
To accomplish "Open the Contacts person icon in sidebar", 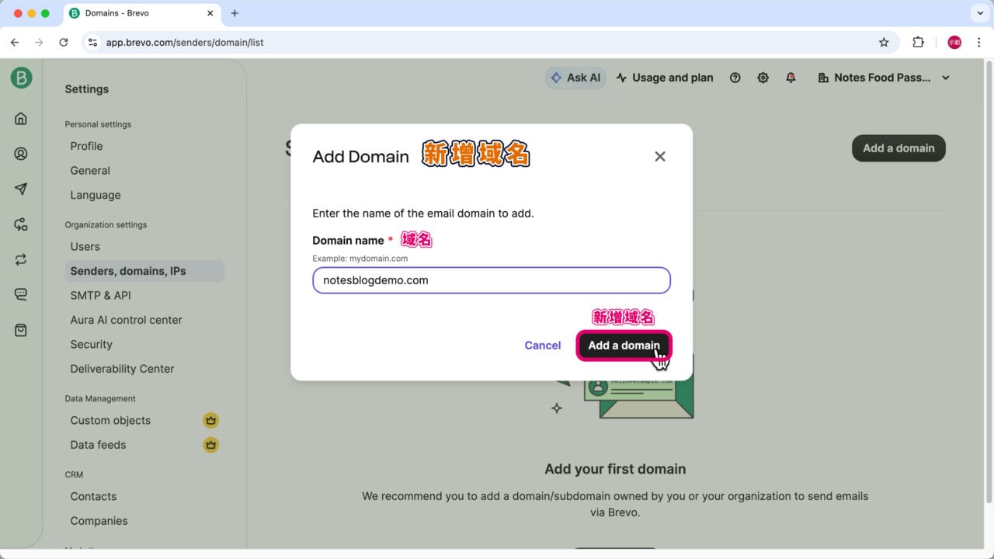I will click(x=21, y=154).
